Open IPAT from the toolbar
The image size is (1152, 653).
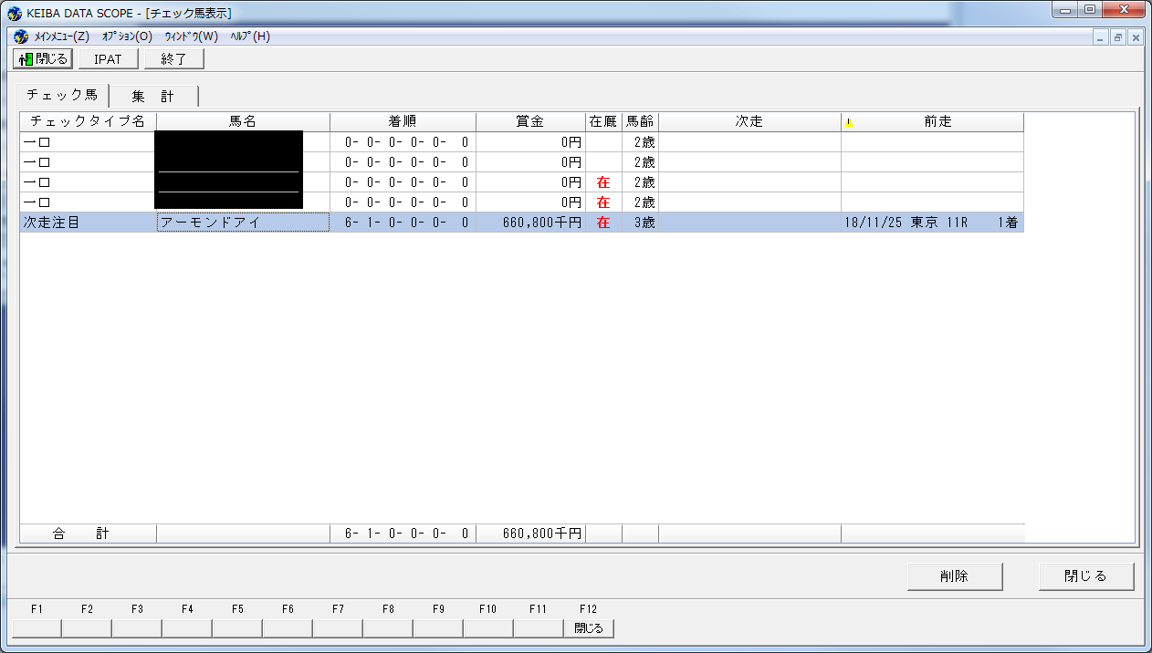point(108,59)
